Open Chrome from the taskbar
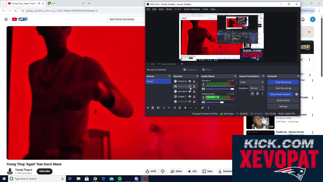323x182 pixels. (95, 179)
